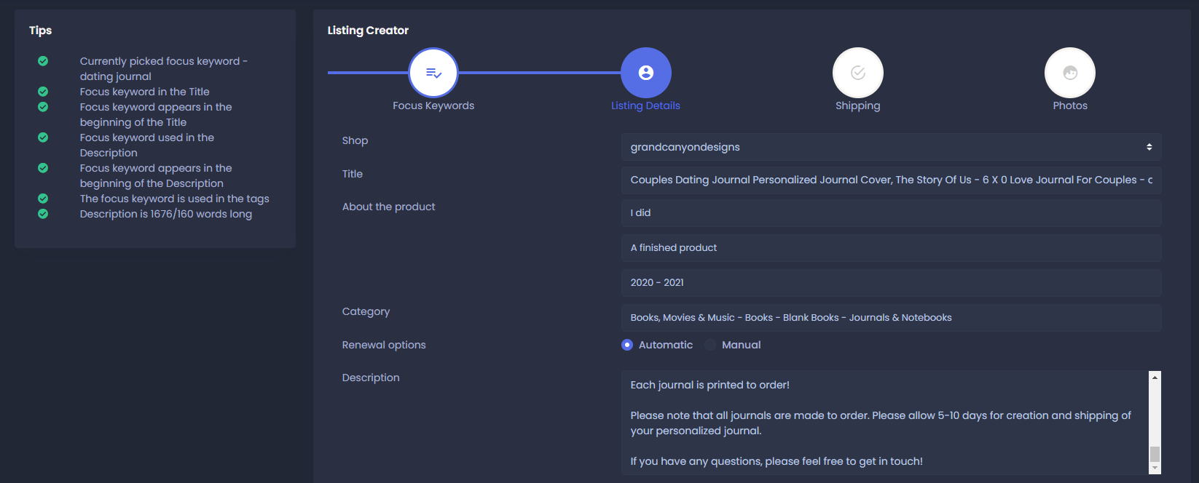Click the 'Renewal options' label
The height and width of the screenshot is (483, 1199).
tap(384, 345)
